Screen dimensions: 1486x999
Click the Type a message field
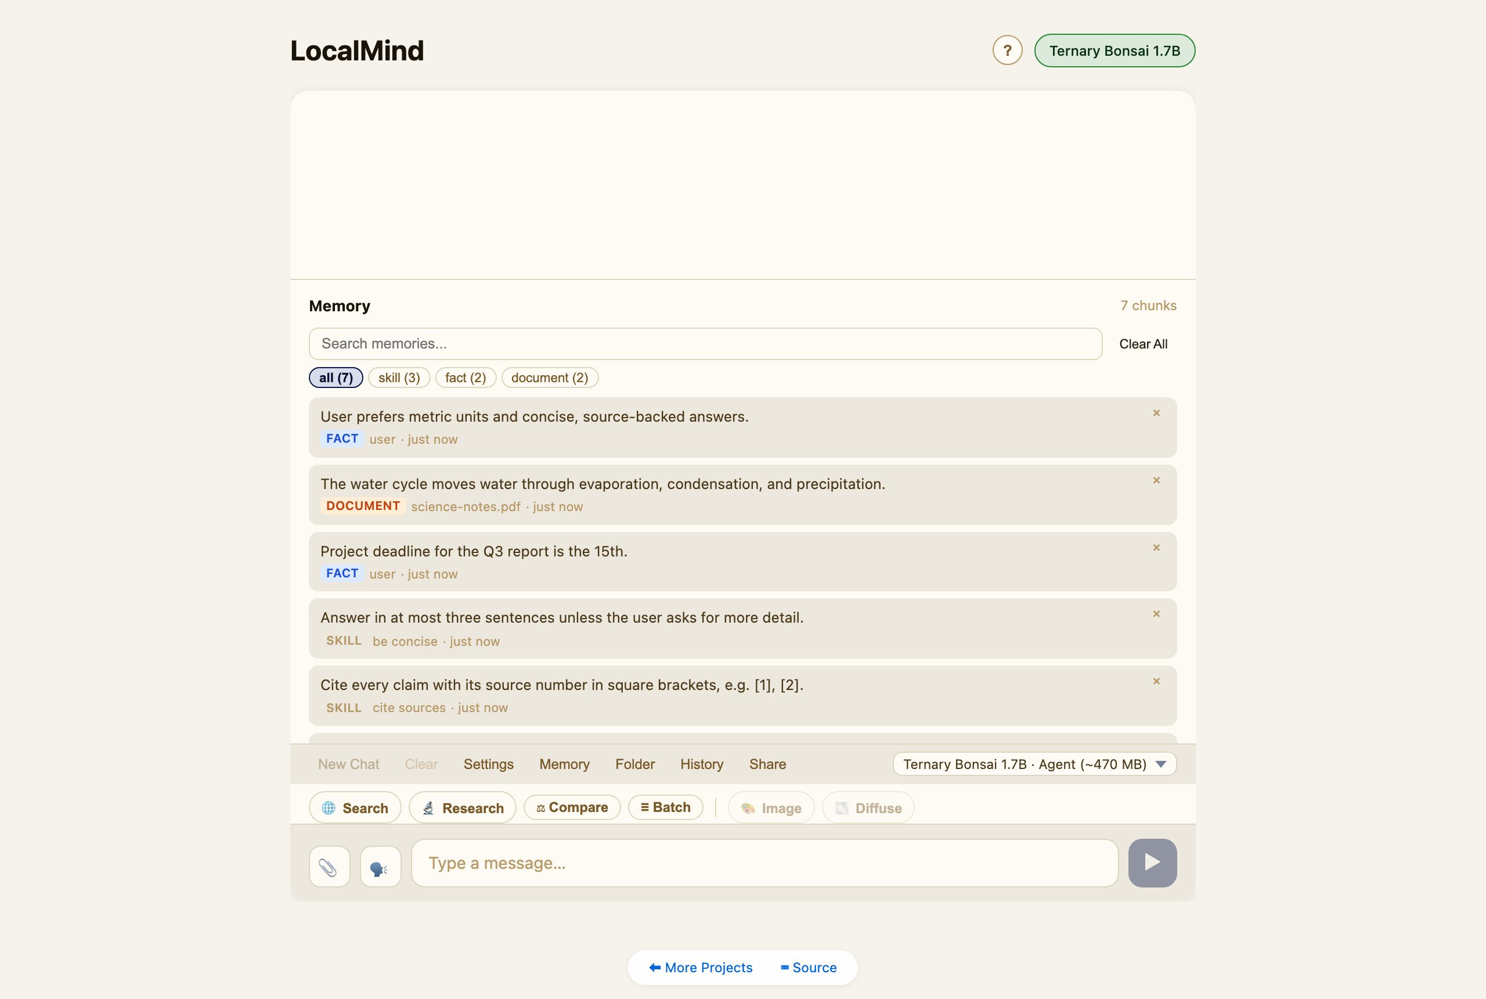pos(764,863)
